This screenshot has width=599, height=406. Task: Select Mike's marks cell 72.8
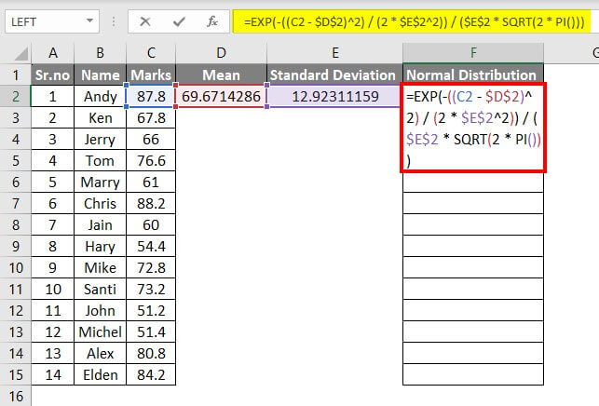pos(151,267)
